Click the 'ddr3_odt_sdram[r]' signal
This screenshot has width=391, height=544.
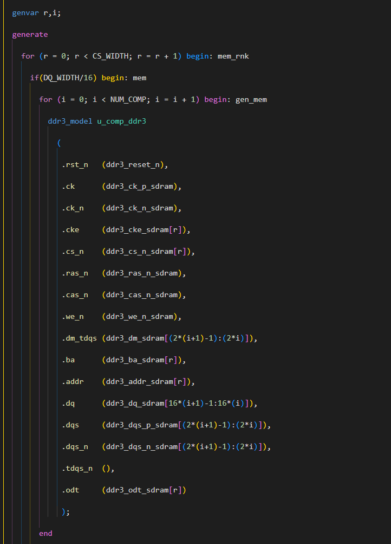[144, 490]
